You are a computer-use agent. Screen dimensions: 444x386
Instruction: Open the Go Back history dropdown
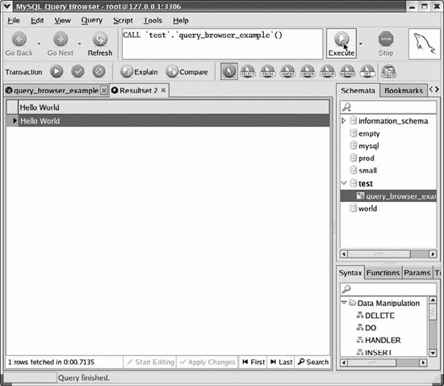pyautogui.click(x=39, y=44)
